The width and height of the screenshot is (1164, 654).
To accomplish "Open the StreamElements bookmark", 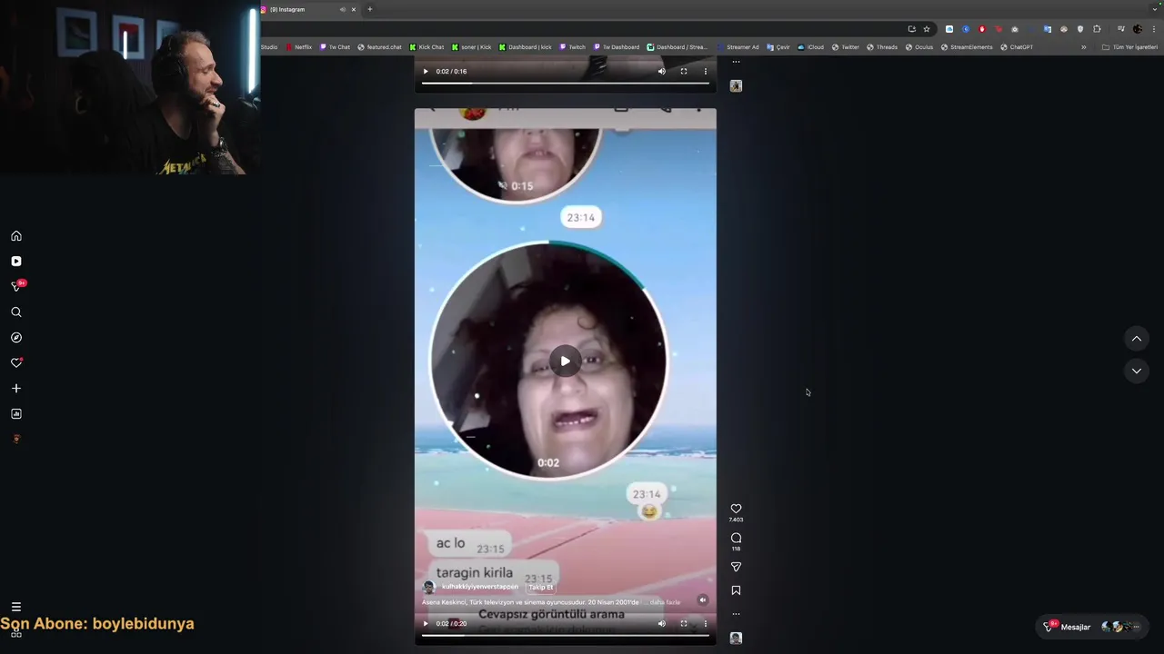I will (967, 47).
